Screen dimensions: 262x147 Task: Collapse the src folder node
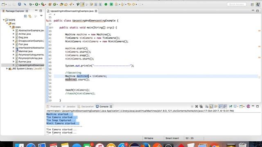point(7,24)
